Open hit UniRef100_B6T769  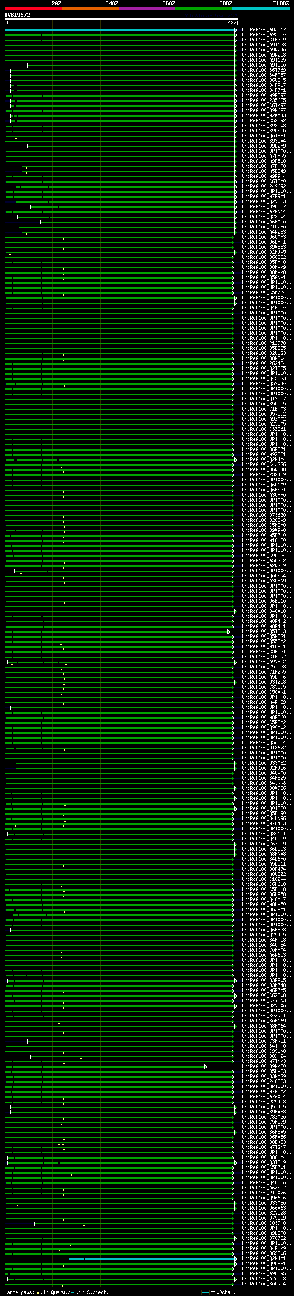click(x=264, y=70)
